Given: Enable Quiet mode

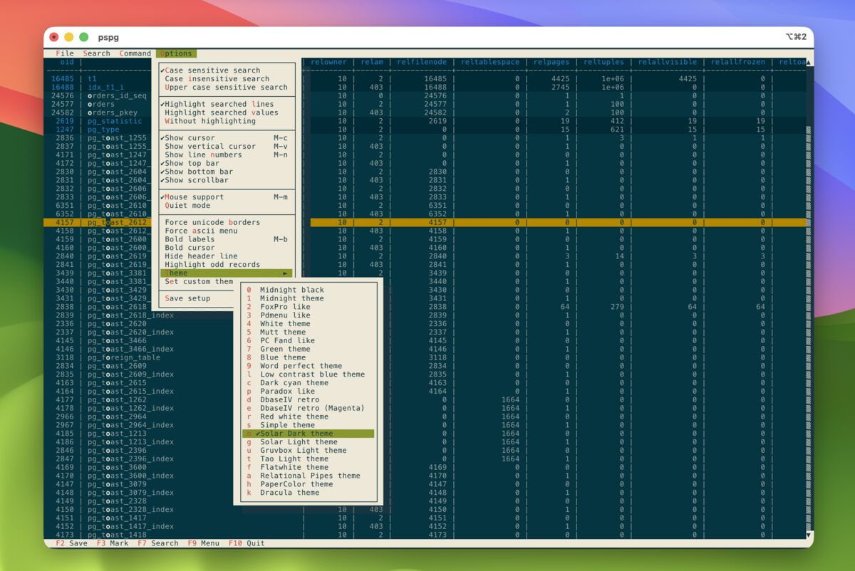Looking at the screenshot, I should pyautogui.click(x=227, y=206).
